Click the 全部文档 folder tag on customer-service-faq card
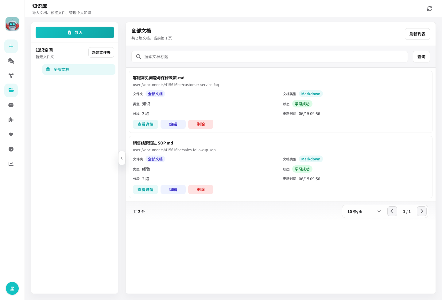442x300 pixels. tap(155, 94)
